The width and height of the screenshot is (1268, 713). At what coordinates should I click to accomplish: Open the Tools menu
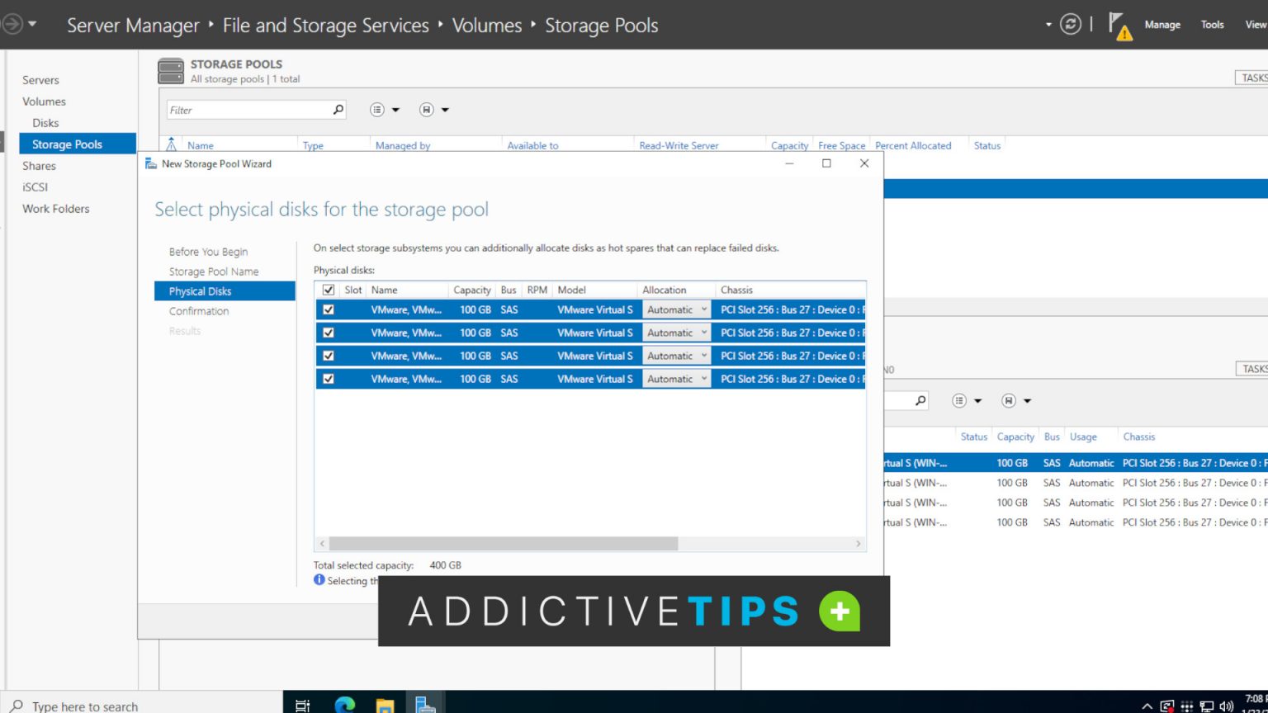coord(1211,25)
